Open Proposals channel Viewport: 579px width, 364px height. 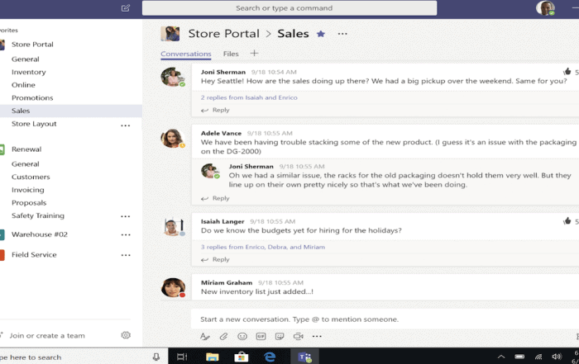pyautogui.click(x=29, y=202)
